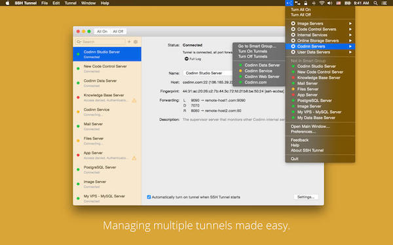
Task: Select Turn On Tunnels in submenu
Action: (259, 51)
